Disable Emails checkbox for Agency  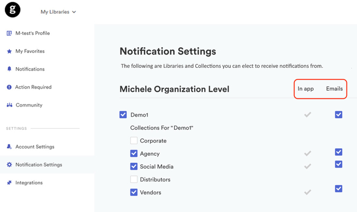pyautogui.click(x=338, y=152)
